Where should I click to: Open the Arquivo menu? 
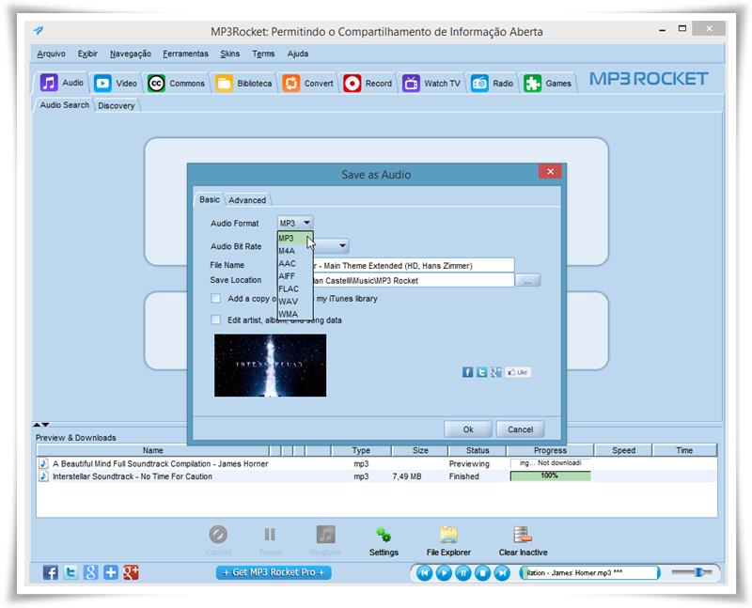click(x=51, y=54)
